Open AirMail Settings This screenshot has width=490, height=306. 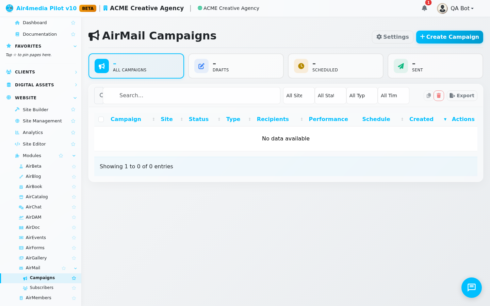(x=393, y=37)
